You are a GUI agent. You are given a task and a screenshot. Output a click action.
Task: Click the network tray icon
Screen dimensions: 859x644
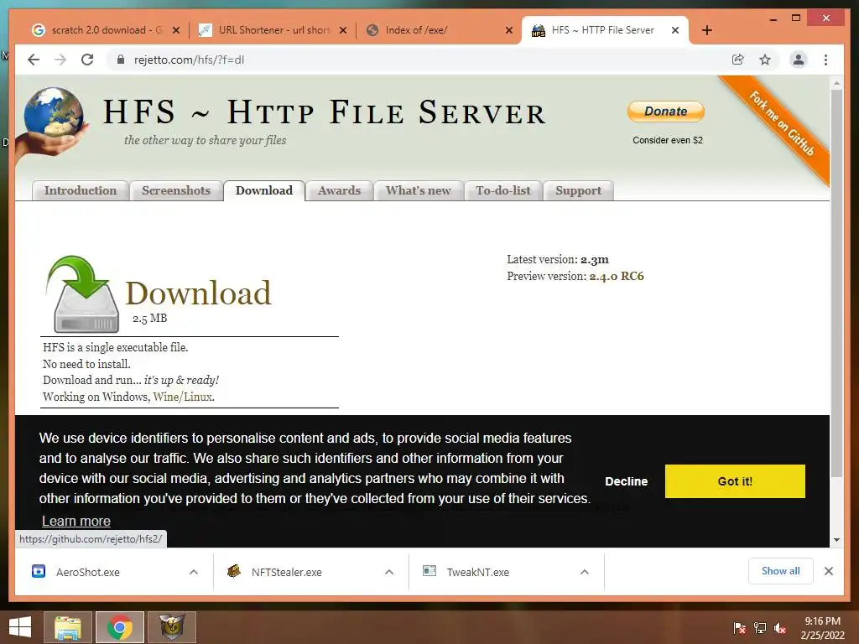pos(760,628)
